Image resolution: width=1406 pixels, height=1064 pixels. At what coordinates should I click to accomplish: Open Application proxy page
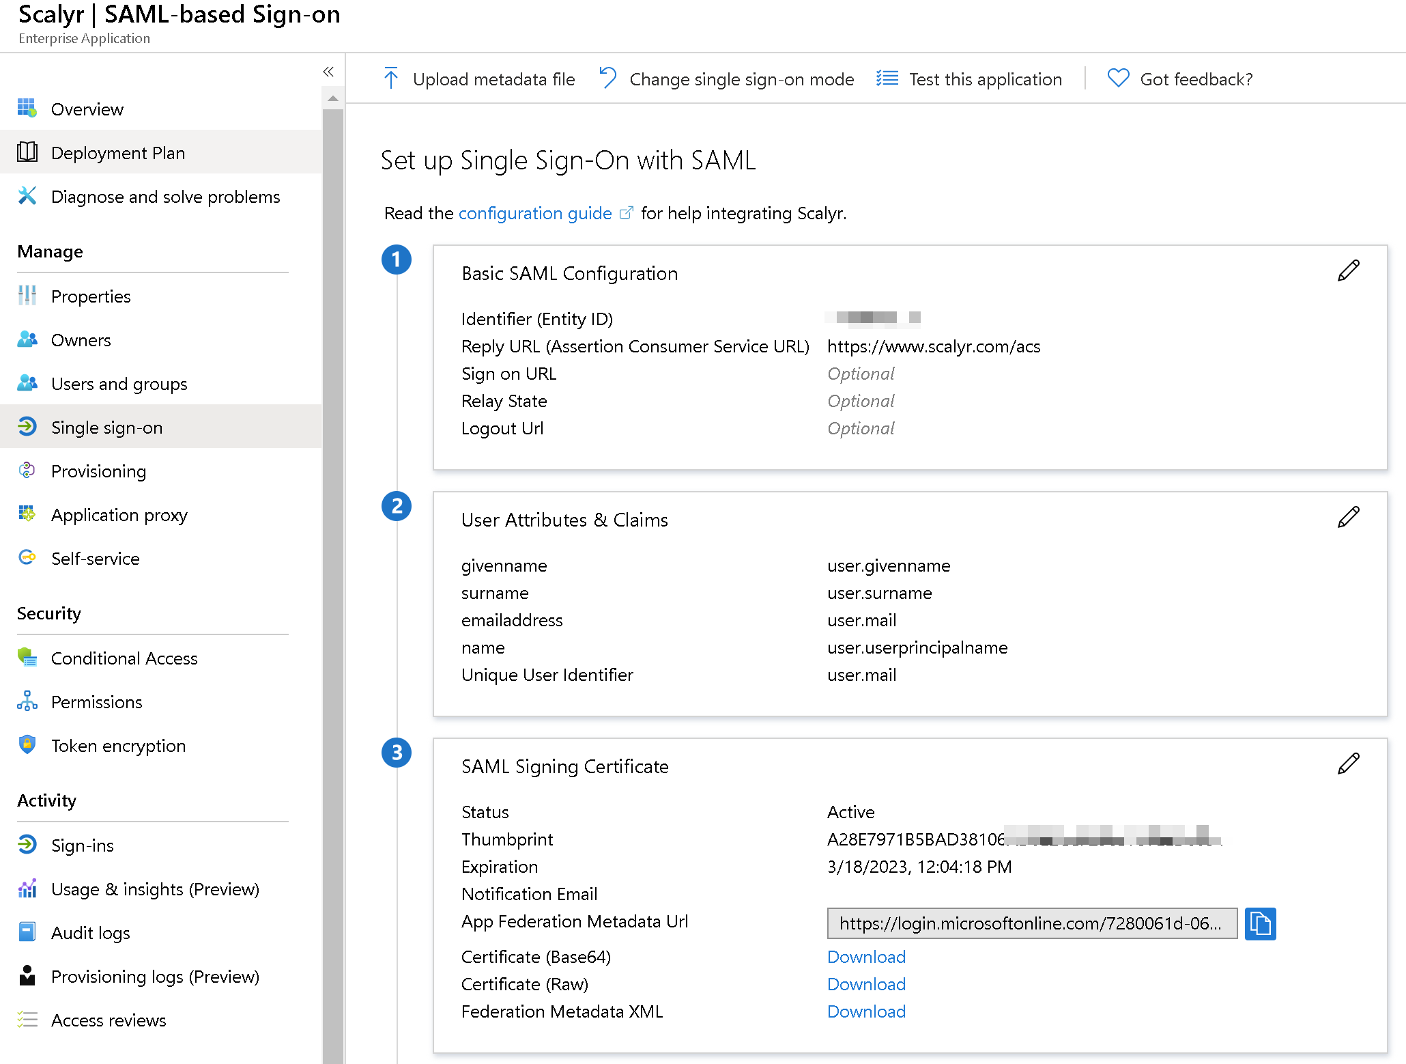point(161,515)
